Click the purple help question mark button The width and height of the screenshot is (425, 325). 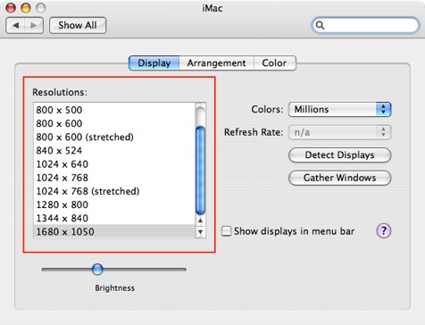pyautogui.click(x=384, y=230)
